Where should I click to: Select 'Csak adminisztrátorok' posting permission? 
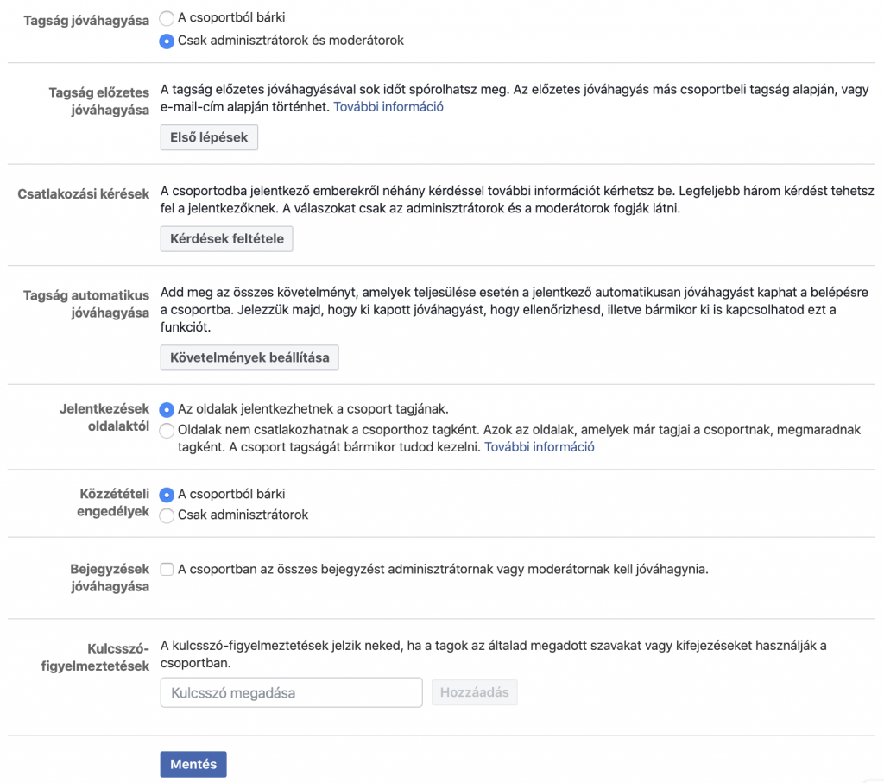[167, 515]
